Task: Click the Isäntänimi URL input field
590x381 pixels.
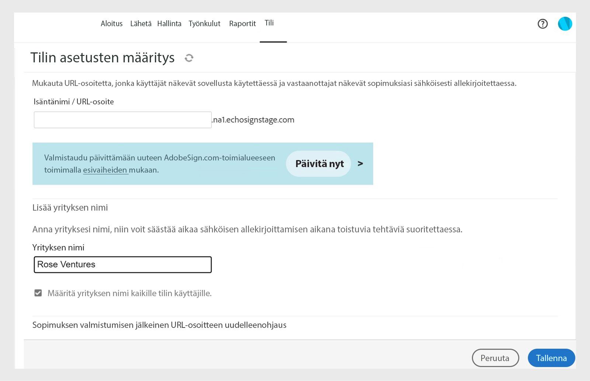Action: click(x=122, y=120)
